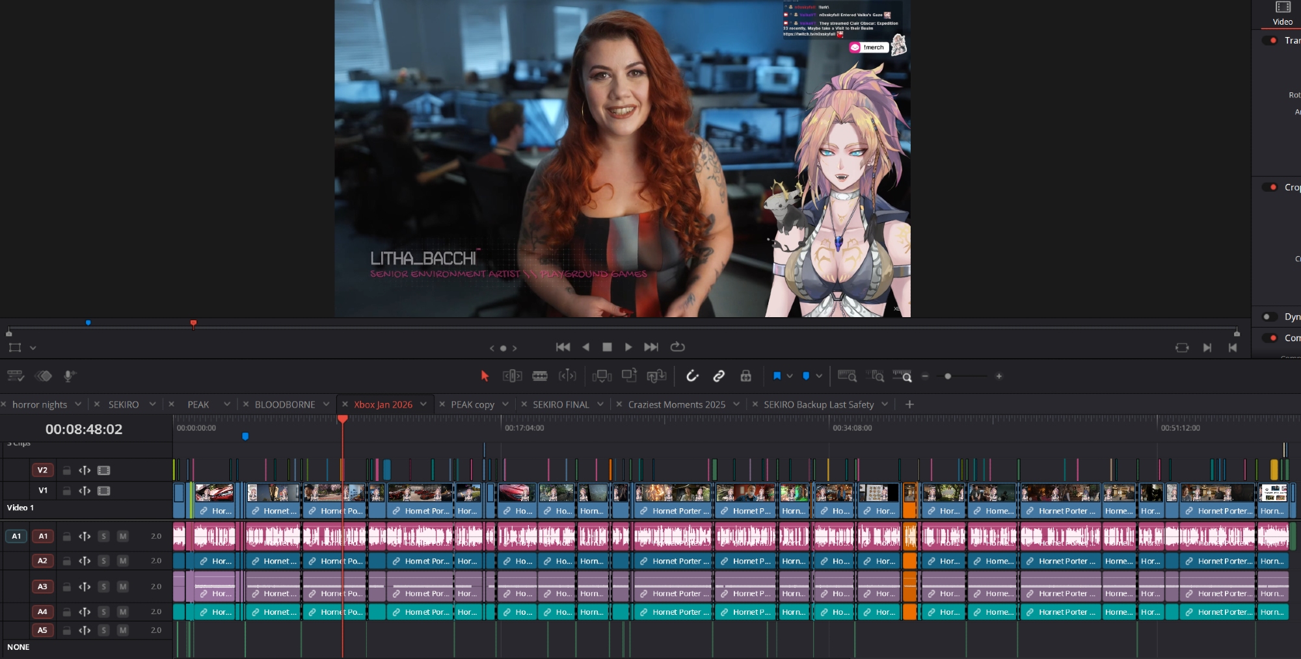Lock the V2 video track
This screenshot has width=1301, height=659.
(x=66, y=471)
